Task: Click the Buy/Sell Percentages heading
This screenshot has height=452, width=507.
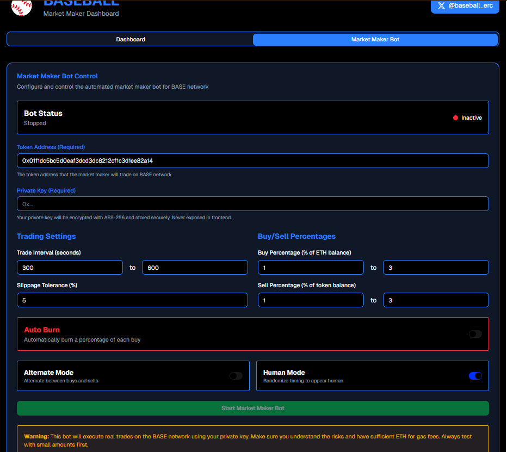Action: coord(296,237)
